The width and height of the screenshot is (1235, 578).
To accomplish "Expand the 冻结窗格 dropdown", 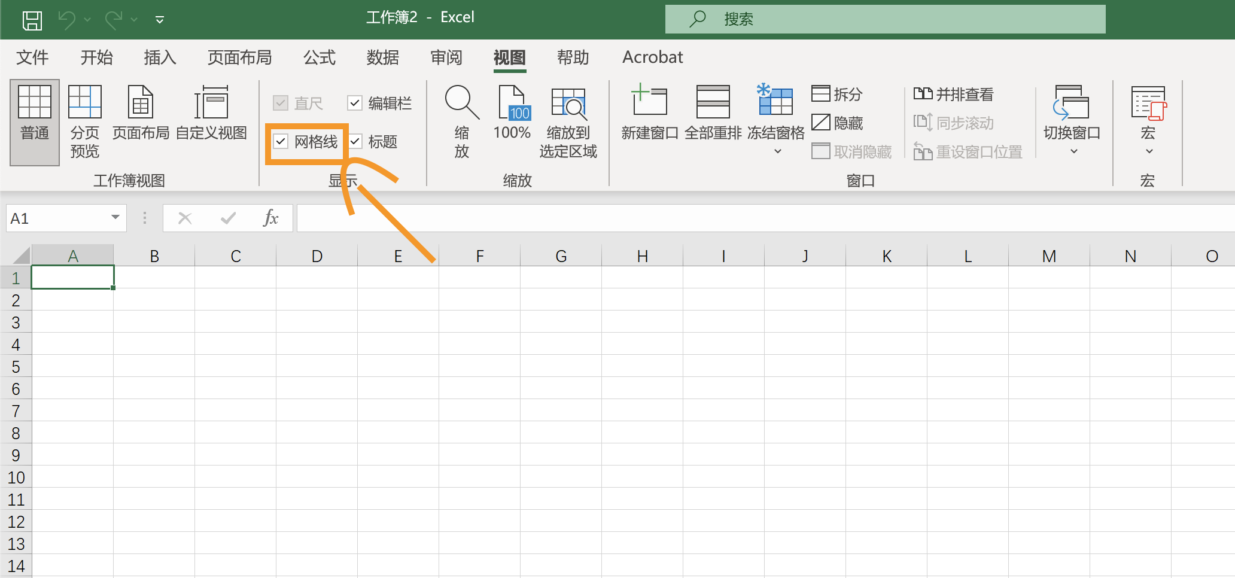I will click(x=775, y=152).
